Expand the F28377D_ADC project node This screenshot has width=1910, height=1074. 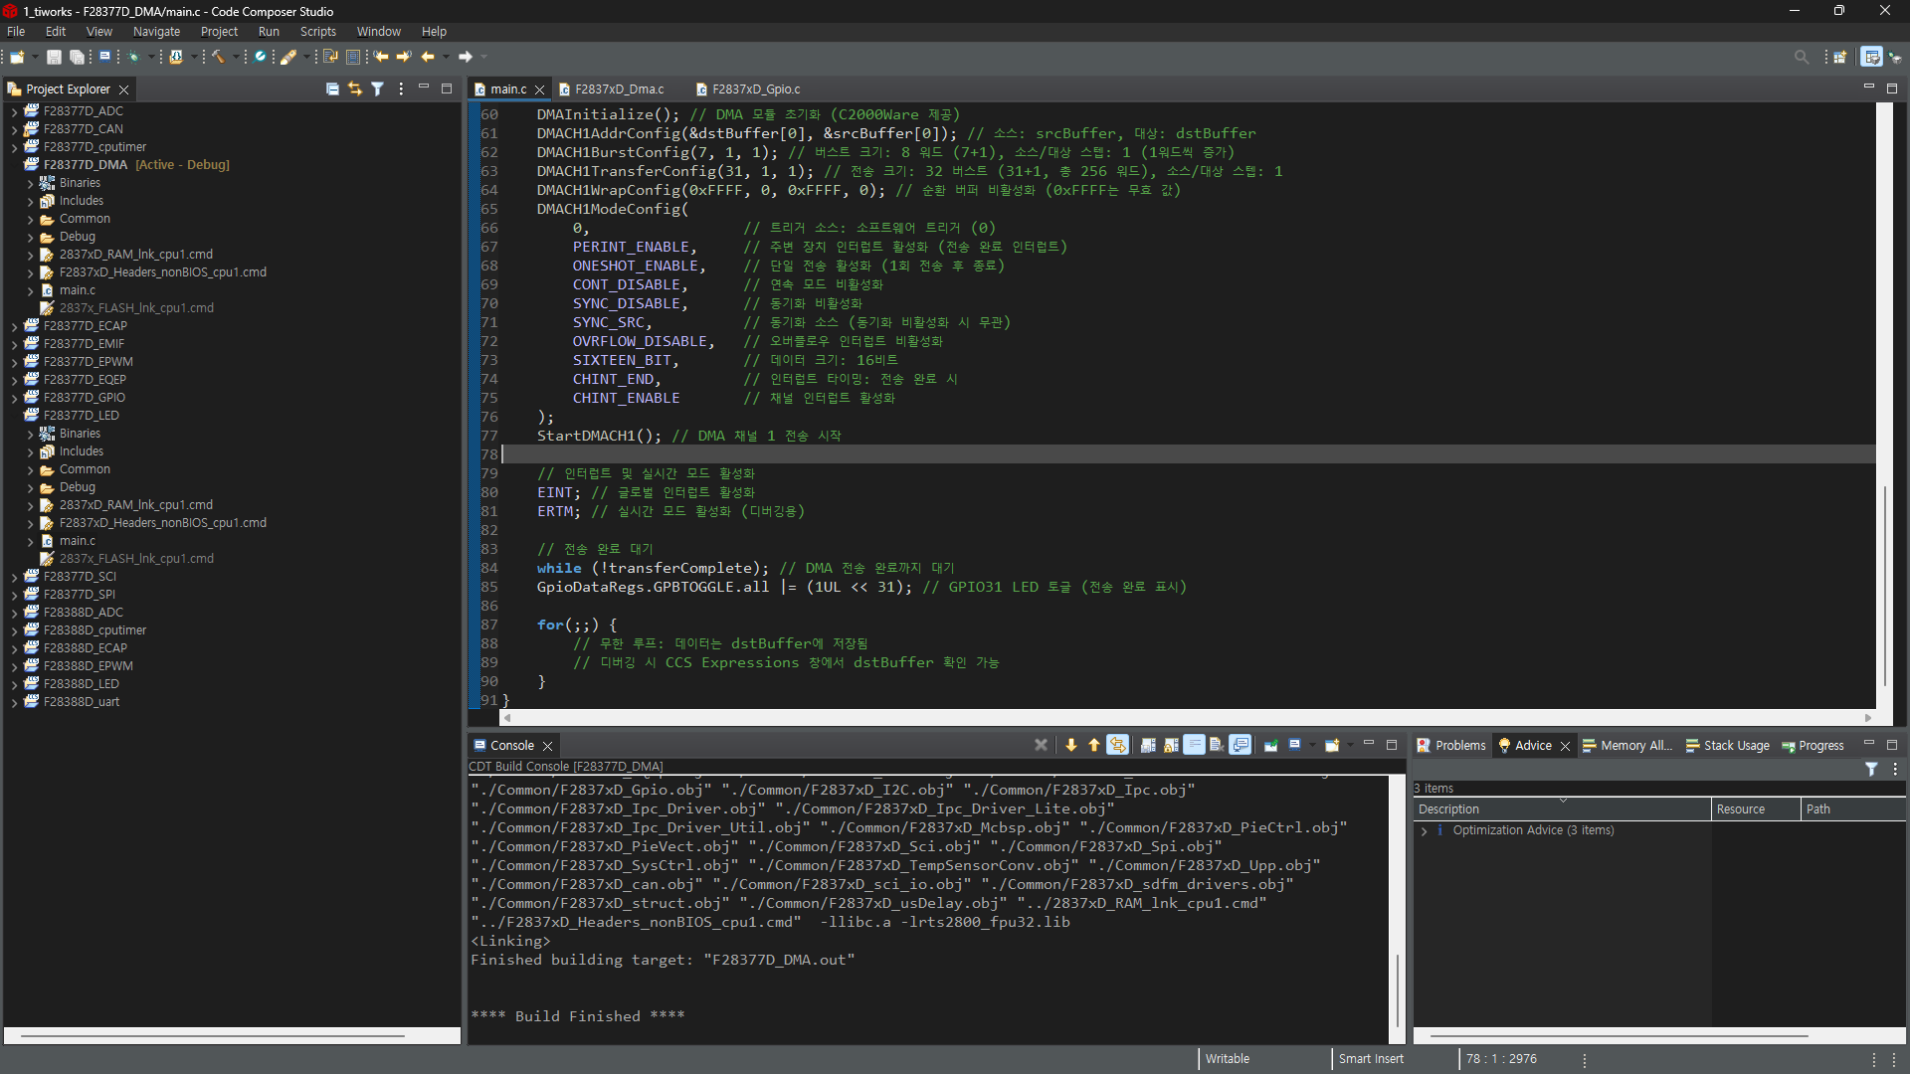click(14, 111)
